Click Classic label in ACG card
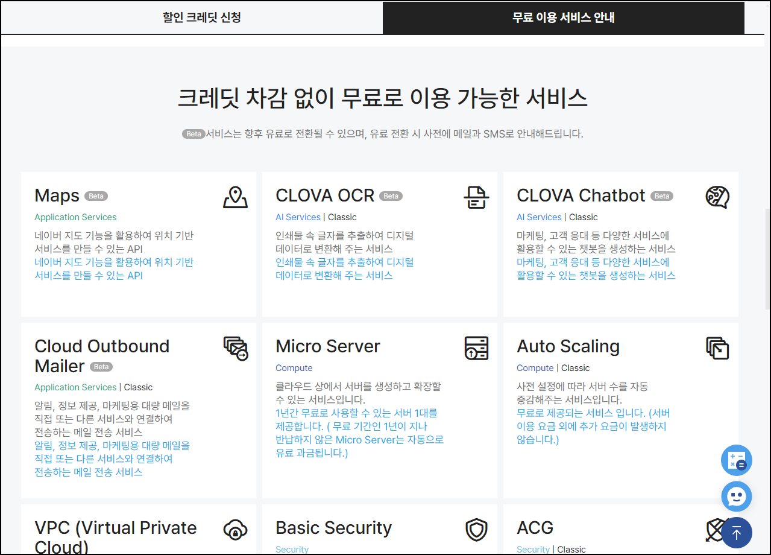 pos(571,550)
